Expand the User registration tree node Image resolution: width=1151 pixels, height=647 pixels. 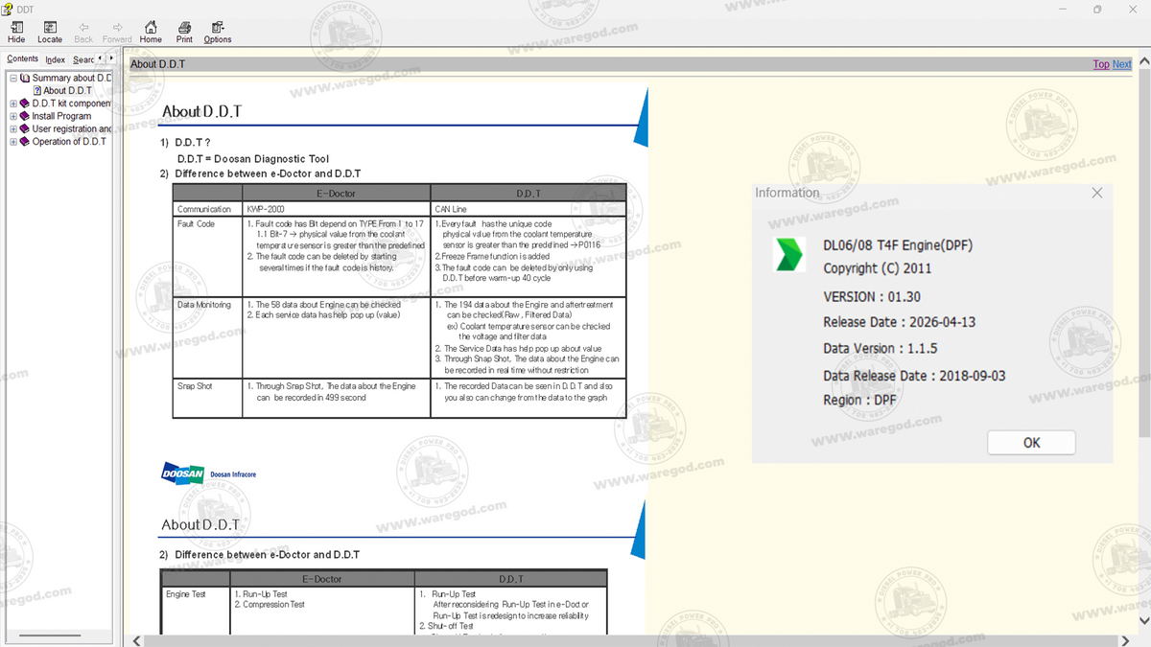(x=12, y=129)
